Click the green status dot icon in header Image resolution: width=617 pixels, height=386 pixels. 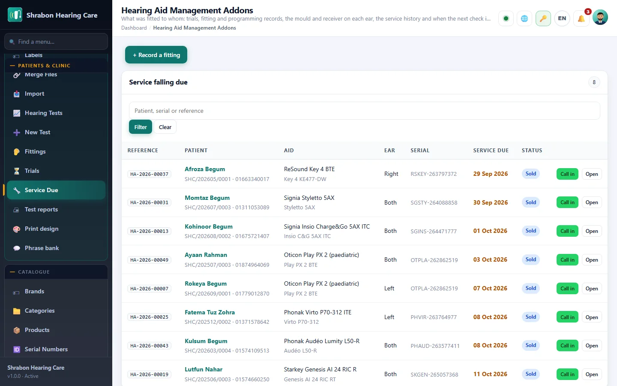tap(506, 18)
